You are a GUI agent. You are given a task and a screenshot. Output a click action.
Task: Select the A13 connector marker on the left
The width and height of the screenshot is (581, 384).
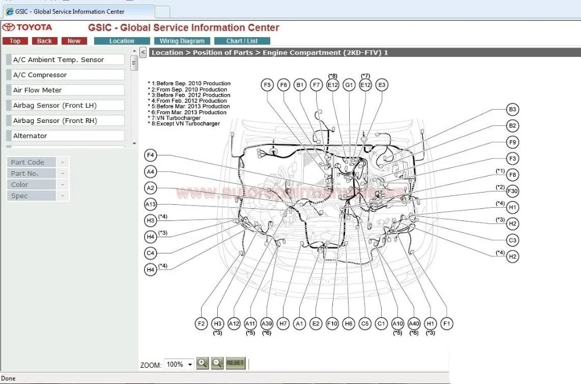[x=150, y=204]
